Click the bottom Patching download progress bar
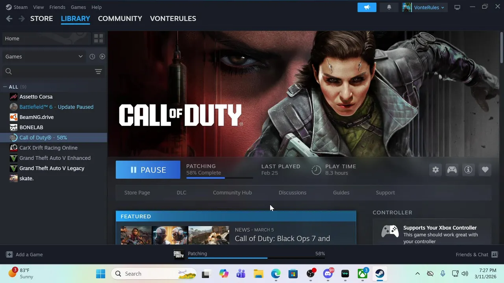Screen dimensions: 504x283 (x=256, y=258)
